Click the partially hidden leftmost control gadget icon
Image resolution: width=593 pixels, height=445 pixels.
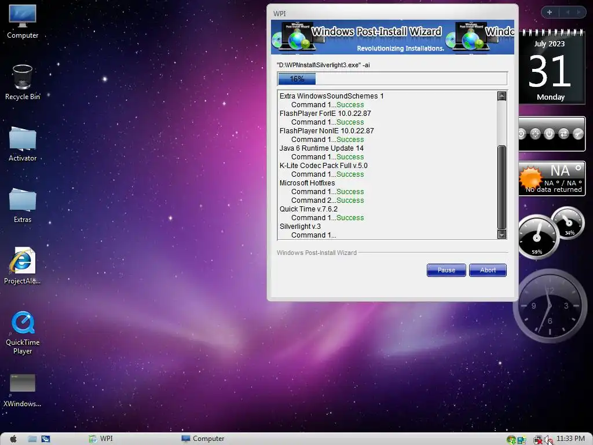(x=522, y=134)
